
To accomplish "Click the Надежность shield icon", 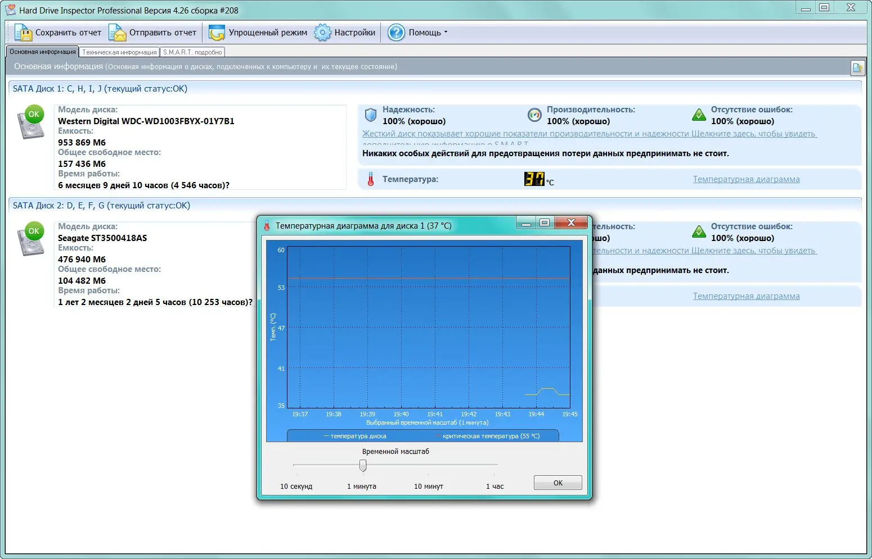I will point(370,115).
